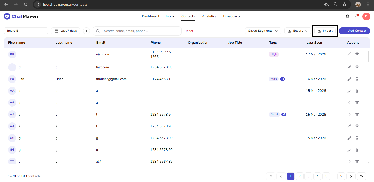Go to page 5 of contacts

(x=326, y=176)
